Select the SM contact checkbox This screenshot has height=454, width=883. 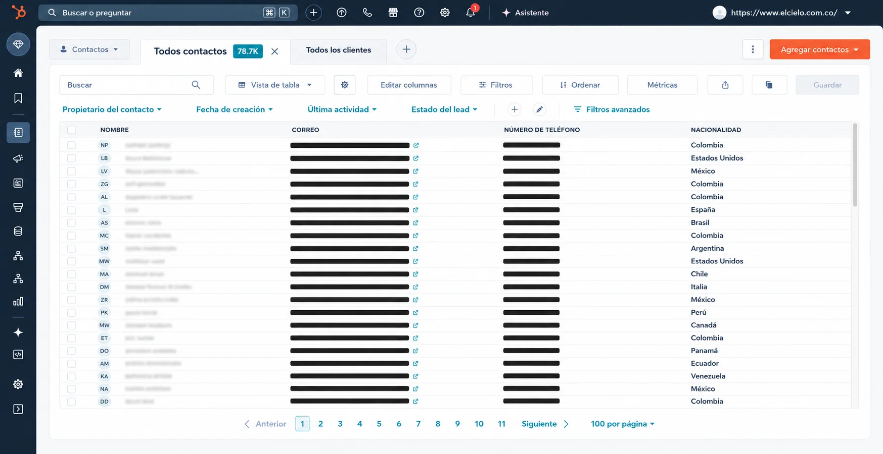[71, 248]
